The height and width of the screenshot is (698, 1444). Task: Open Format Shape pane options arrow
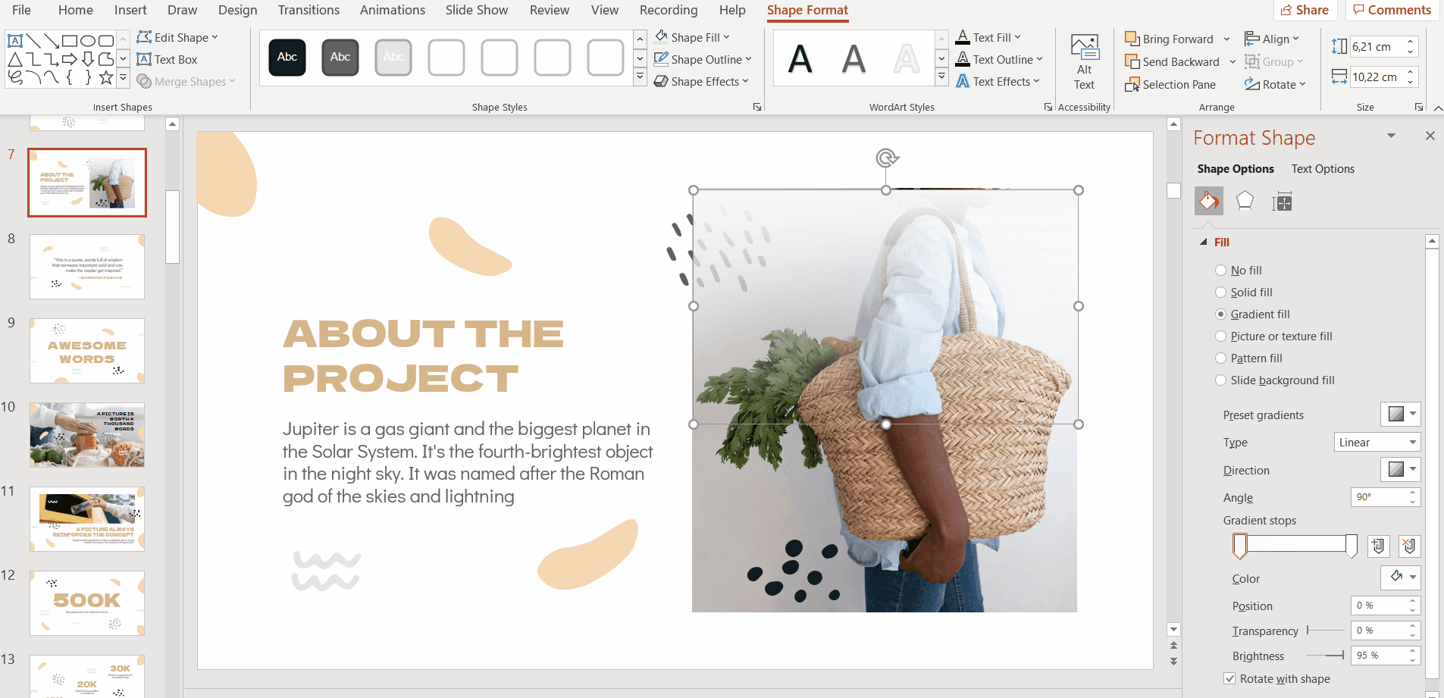(x=1391, y=136)
